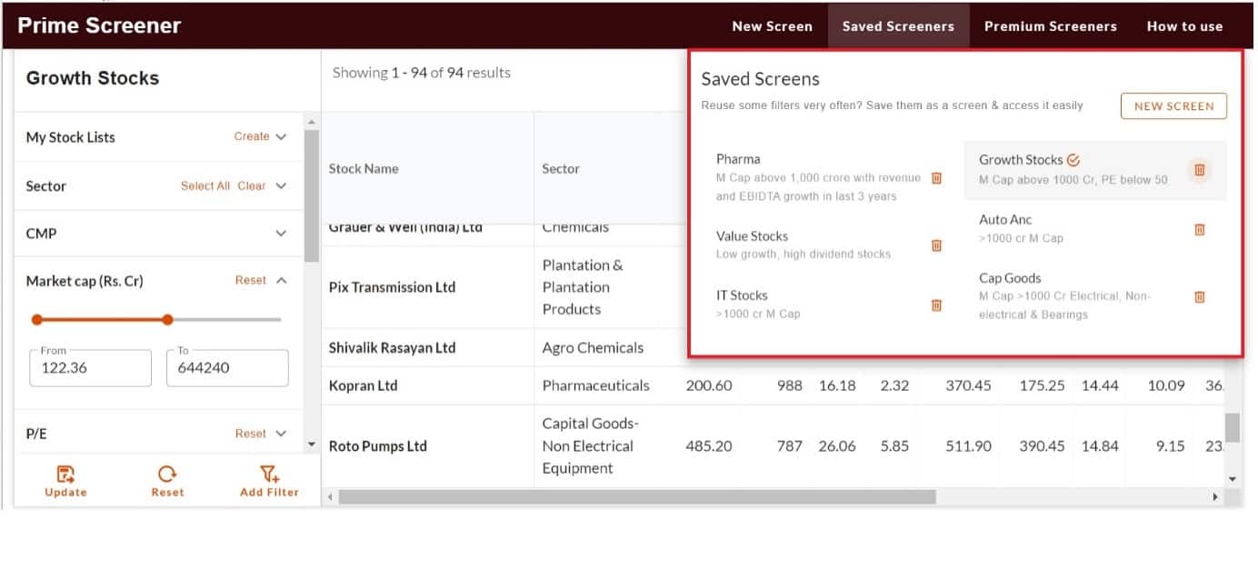1258x569 pixels.
Task: Expand the My Stock Lists section
Action: click(x=281, y=137)
